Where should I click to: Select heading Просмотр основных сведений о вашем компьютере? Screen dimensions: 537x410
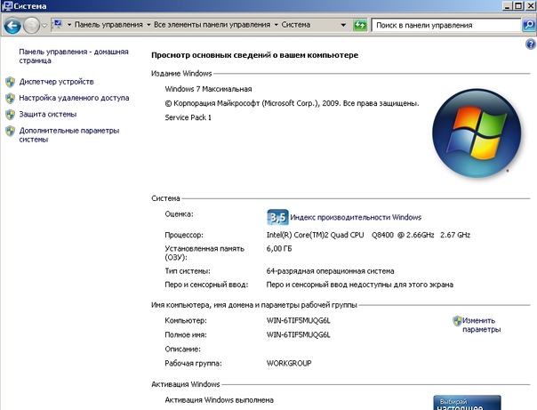point(255,55)
